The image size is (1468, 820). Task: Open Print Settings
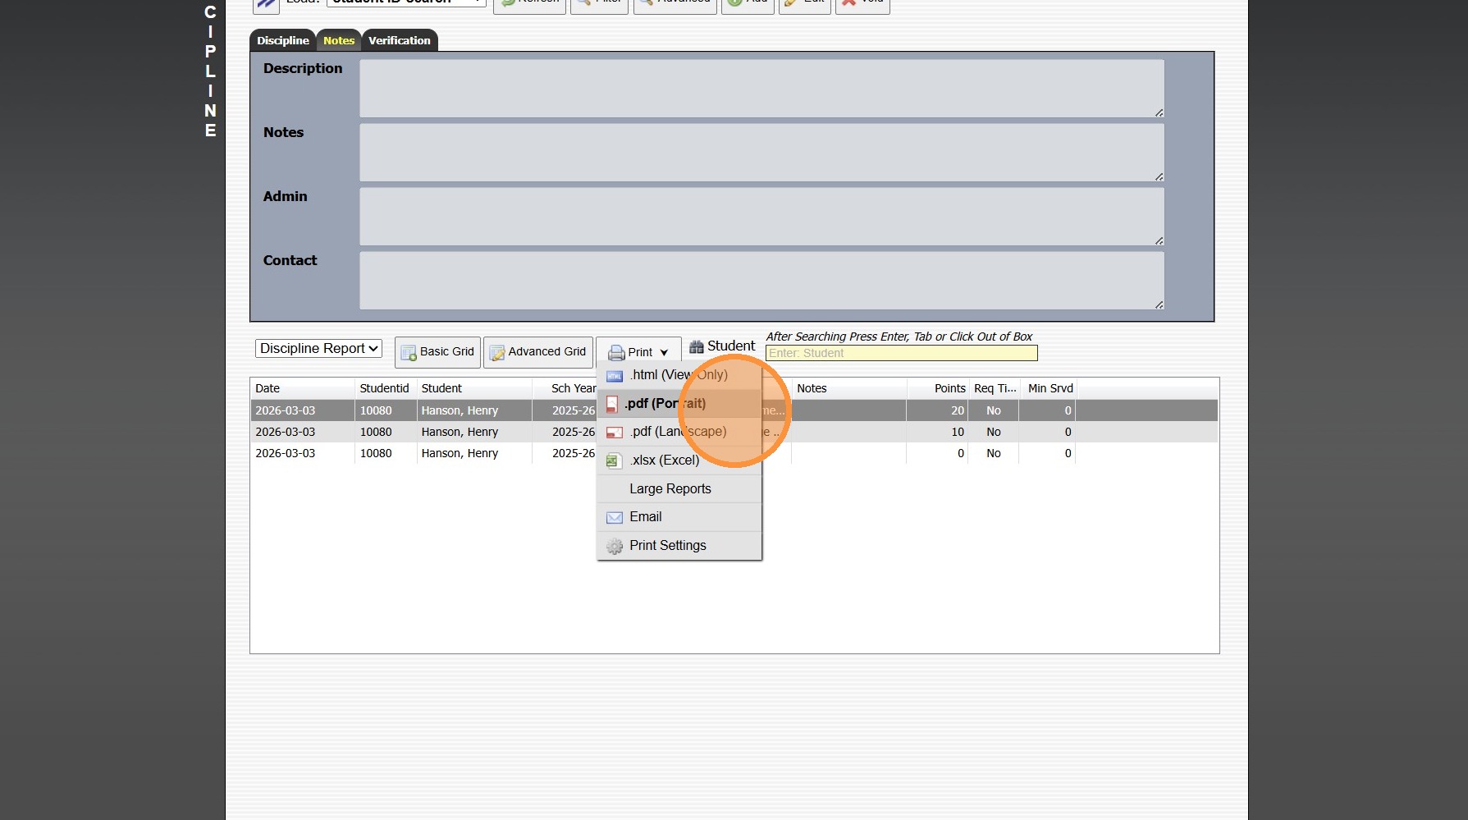pyautogui.click(x=679, y=546)
